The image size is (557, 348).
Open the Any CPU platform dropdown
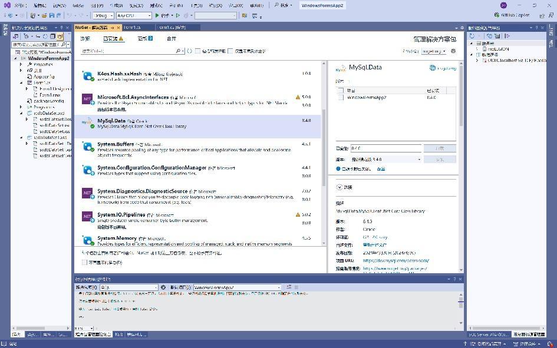tap(134, 16)
